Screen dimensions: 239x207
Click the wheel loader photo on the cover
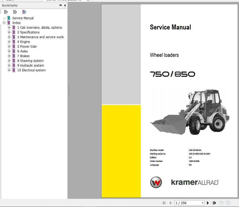190,112
